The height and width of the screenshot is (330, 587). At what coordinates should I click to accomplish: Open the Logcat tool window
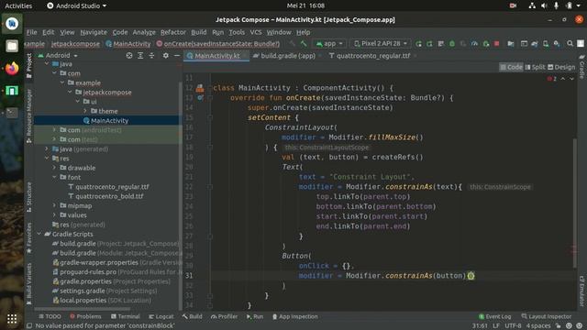click(161, 316)
